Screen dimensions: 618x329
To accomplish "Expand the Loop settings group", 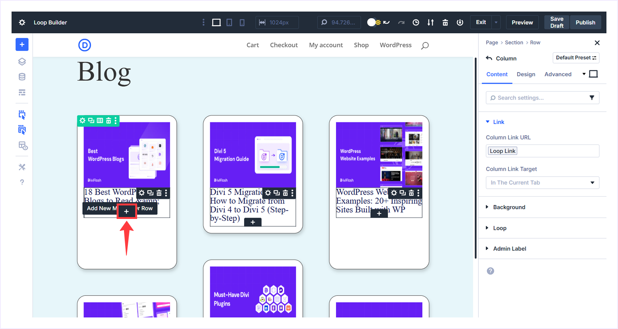I will (499, 228).
